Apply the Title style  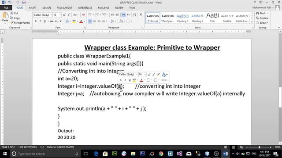pyautogui.click(x=212, y=18)
